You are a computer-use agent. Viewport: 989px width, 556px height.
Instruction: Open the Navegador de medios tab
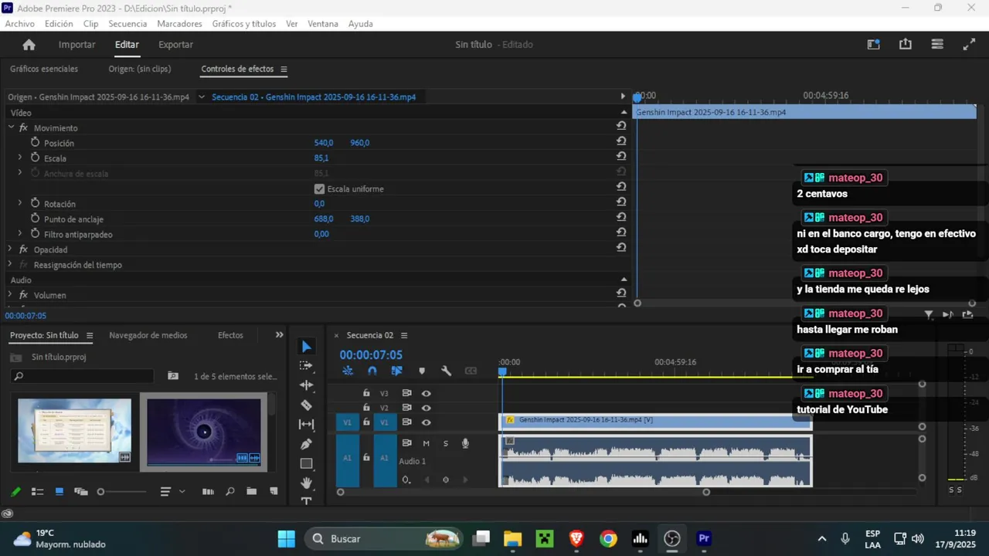(x=148, y=335)
